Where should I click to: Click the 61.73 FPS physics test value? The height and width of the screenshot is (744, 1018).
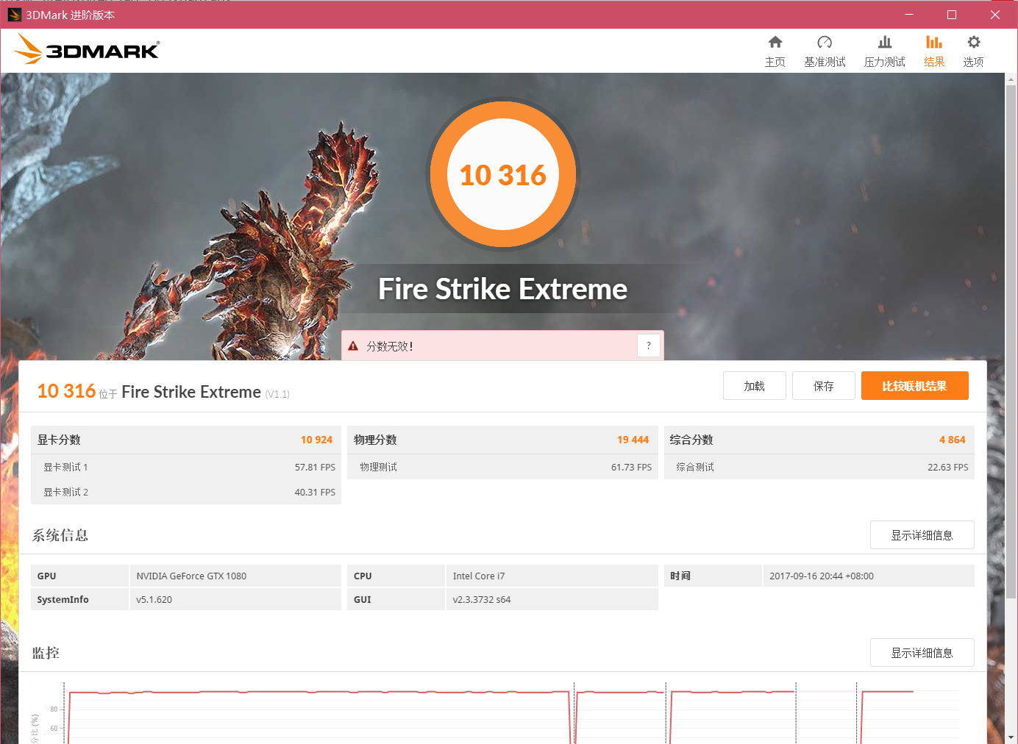point(631,467)
